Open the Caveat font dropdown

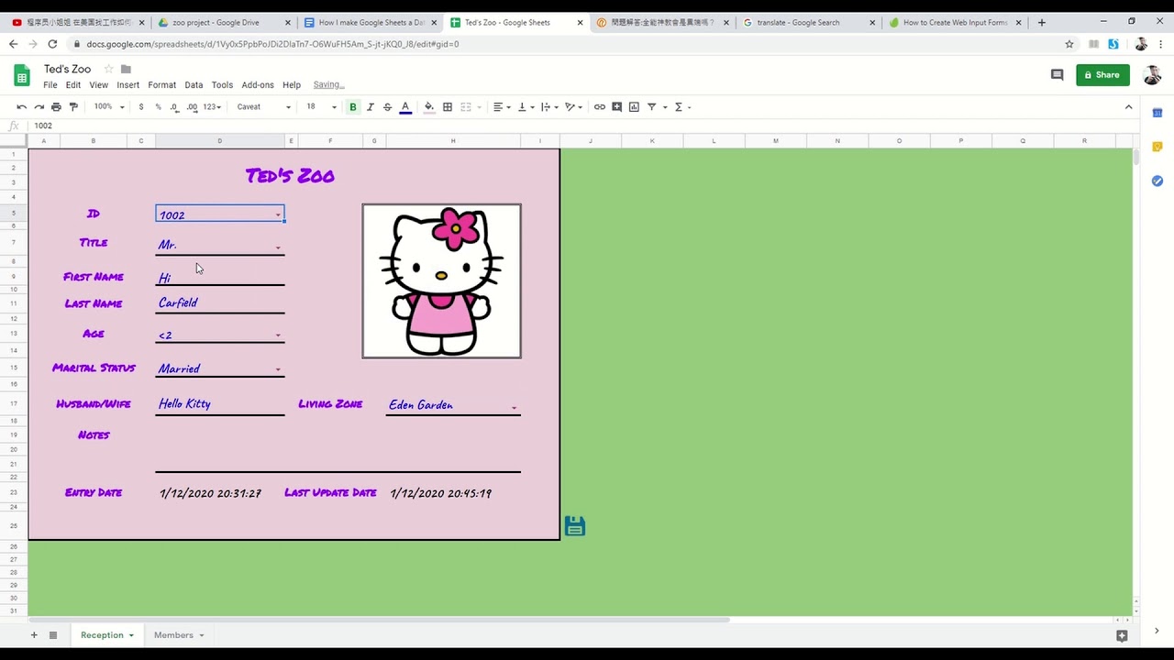pyautogui.click(x=263, y=107)
